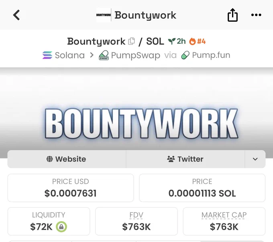Tap the PumpSwap DEX logo icon
Screen dimensions: 273x242
click(x=104, y=55)
